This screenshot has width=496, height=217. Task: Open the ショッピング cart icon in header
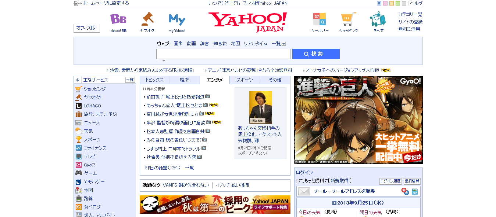pos(348,19)
